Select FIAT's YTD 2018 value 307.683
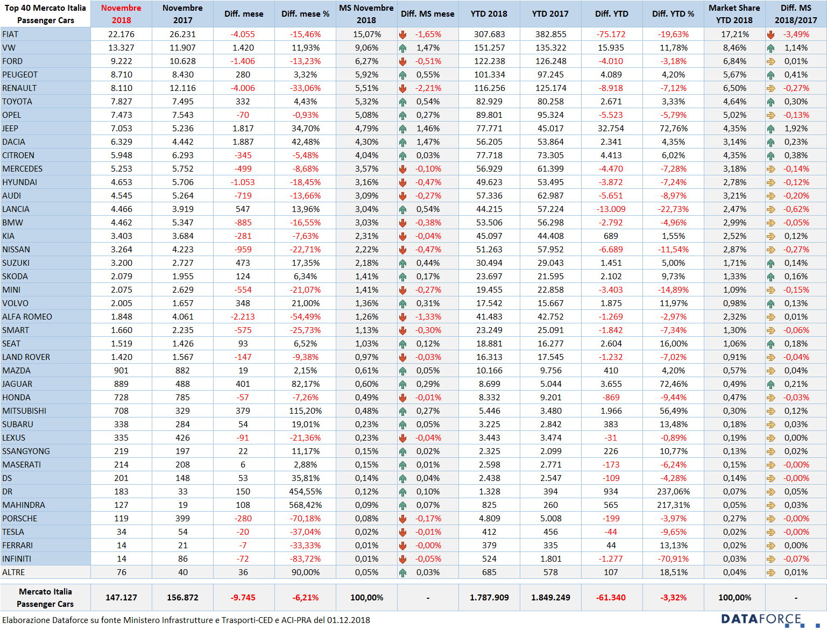The width and height of the screenshot is (827, 630). point(490,34)
